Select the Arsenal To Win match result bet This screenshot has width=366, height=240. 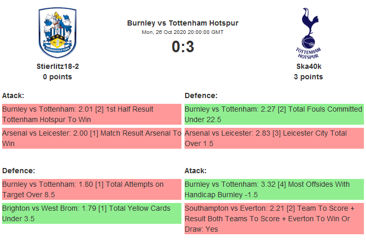click(91, 138)
